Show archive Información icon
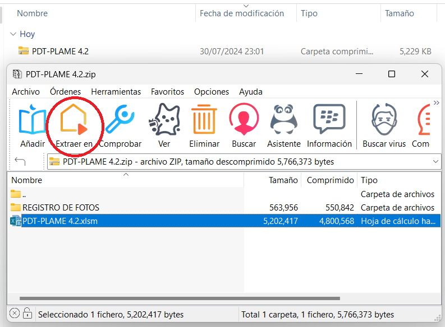The height and width of the screenshot is (327, 445). pyautogui.click(x=329, y=119)
